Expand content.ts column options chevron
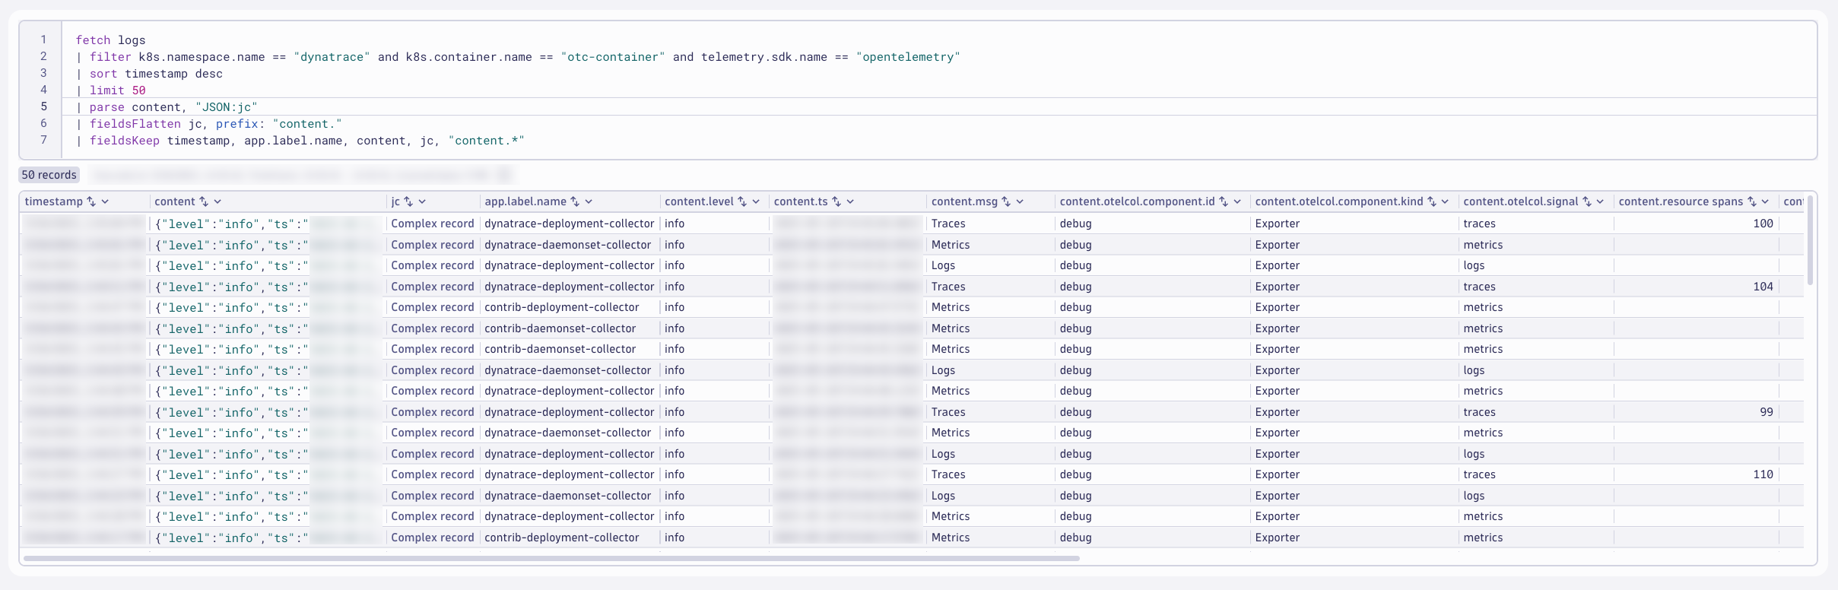Viewport: 1838px width, 590px height. click(x=850, y=201)
